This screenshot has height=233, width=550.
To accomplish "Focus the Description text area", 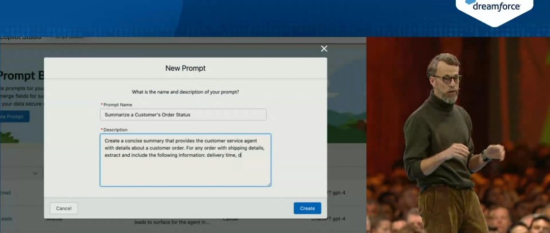I will coord(185,160).
